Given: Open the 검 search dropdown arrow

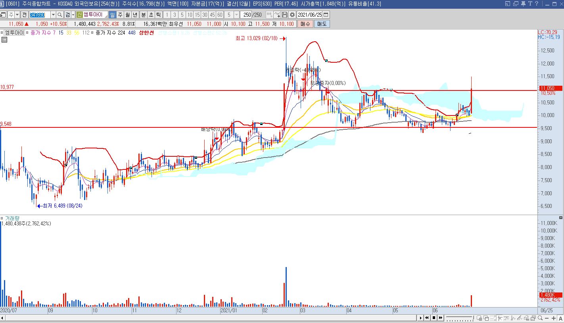Looking at the screenshot, I should (73, 15).
